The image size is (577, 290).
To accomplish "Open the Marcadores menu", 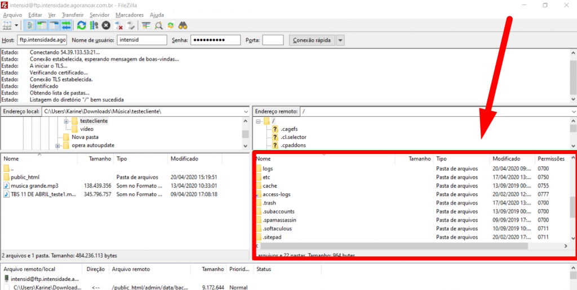I will tap(130, 15).
